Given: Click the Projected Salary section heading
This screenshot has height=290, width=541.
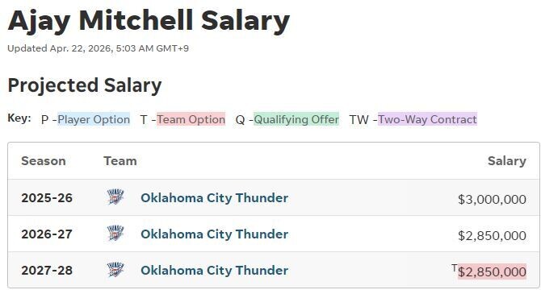Looking at the screenshot, I should 85,85.
